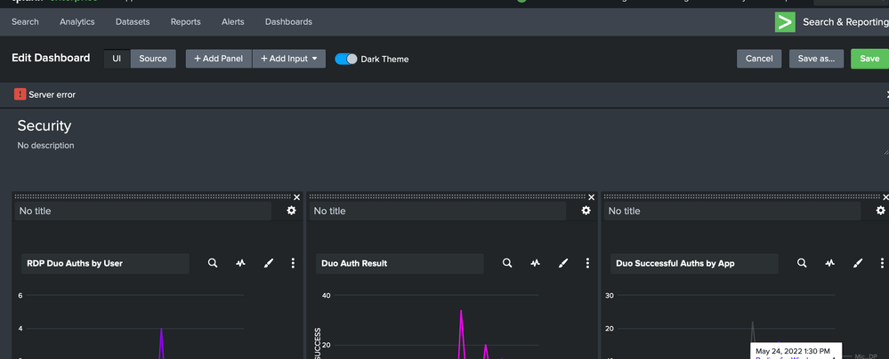Cancel dashboard editing

pyautogui.click(x=759, y=59)
